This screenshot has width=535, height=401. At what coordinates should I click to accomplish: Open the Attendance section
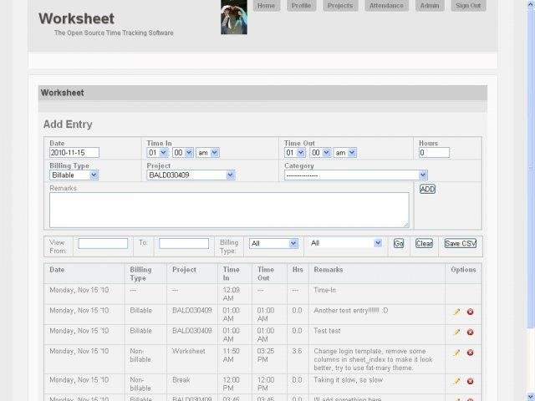click(x=386, y=6)
